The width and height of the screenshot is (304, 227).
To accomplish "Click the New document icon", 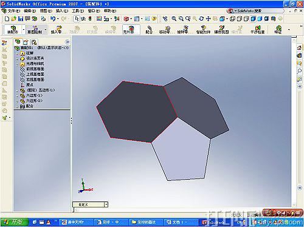I will (7, 19).
